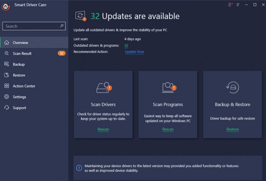Viewport: 266px width, 181px height.
Task: Open Settings from sidebar
Action: pyautogui.click(x=34, y=97)
